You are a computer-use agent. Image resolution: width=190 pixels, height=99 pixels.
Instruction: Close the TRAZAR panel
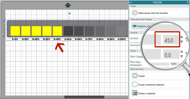click(188, 2)
